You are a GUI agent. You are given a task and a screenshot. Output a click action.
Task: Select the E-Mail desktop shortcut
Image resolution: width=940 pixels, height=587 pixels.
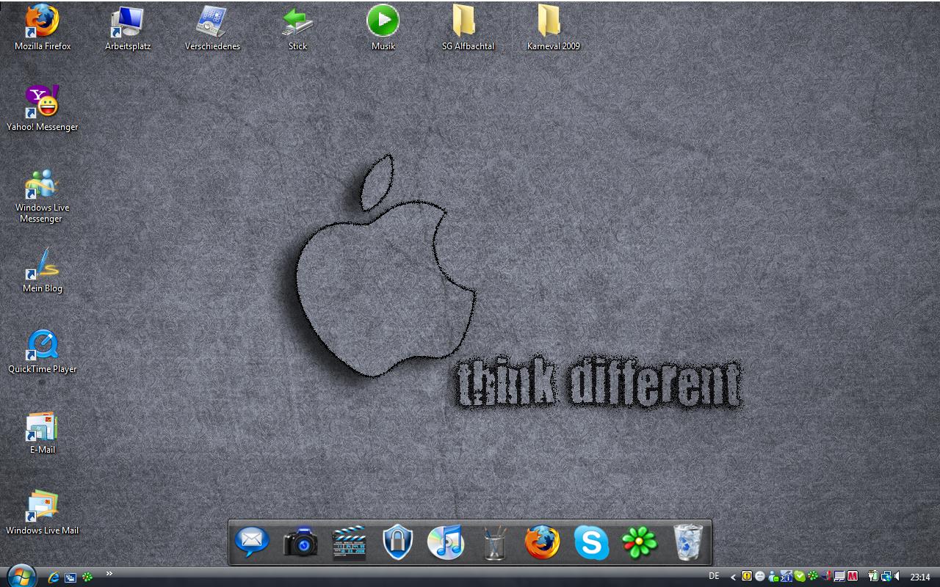coord(43,432)
